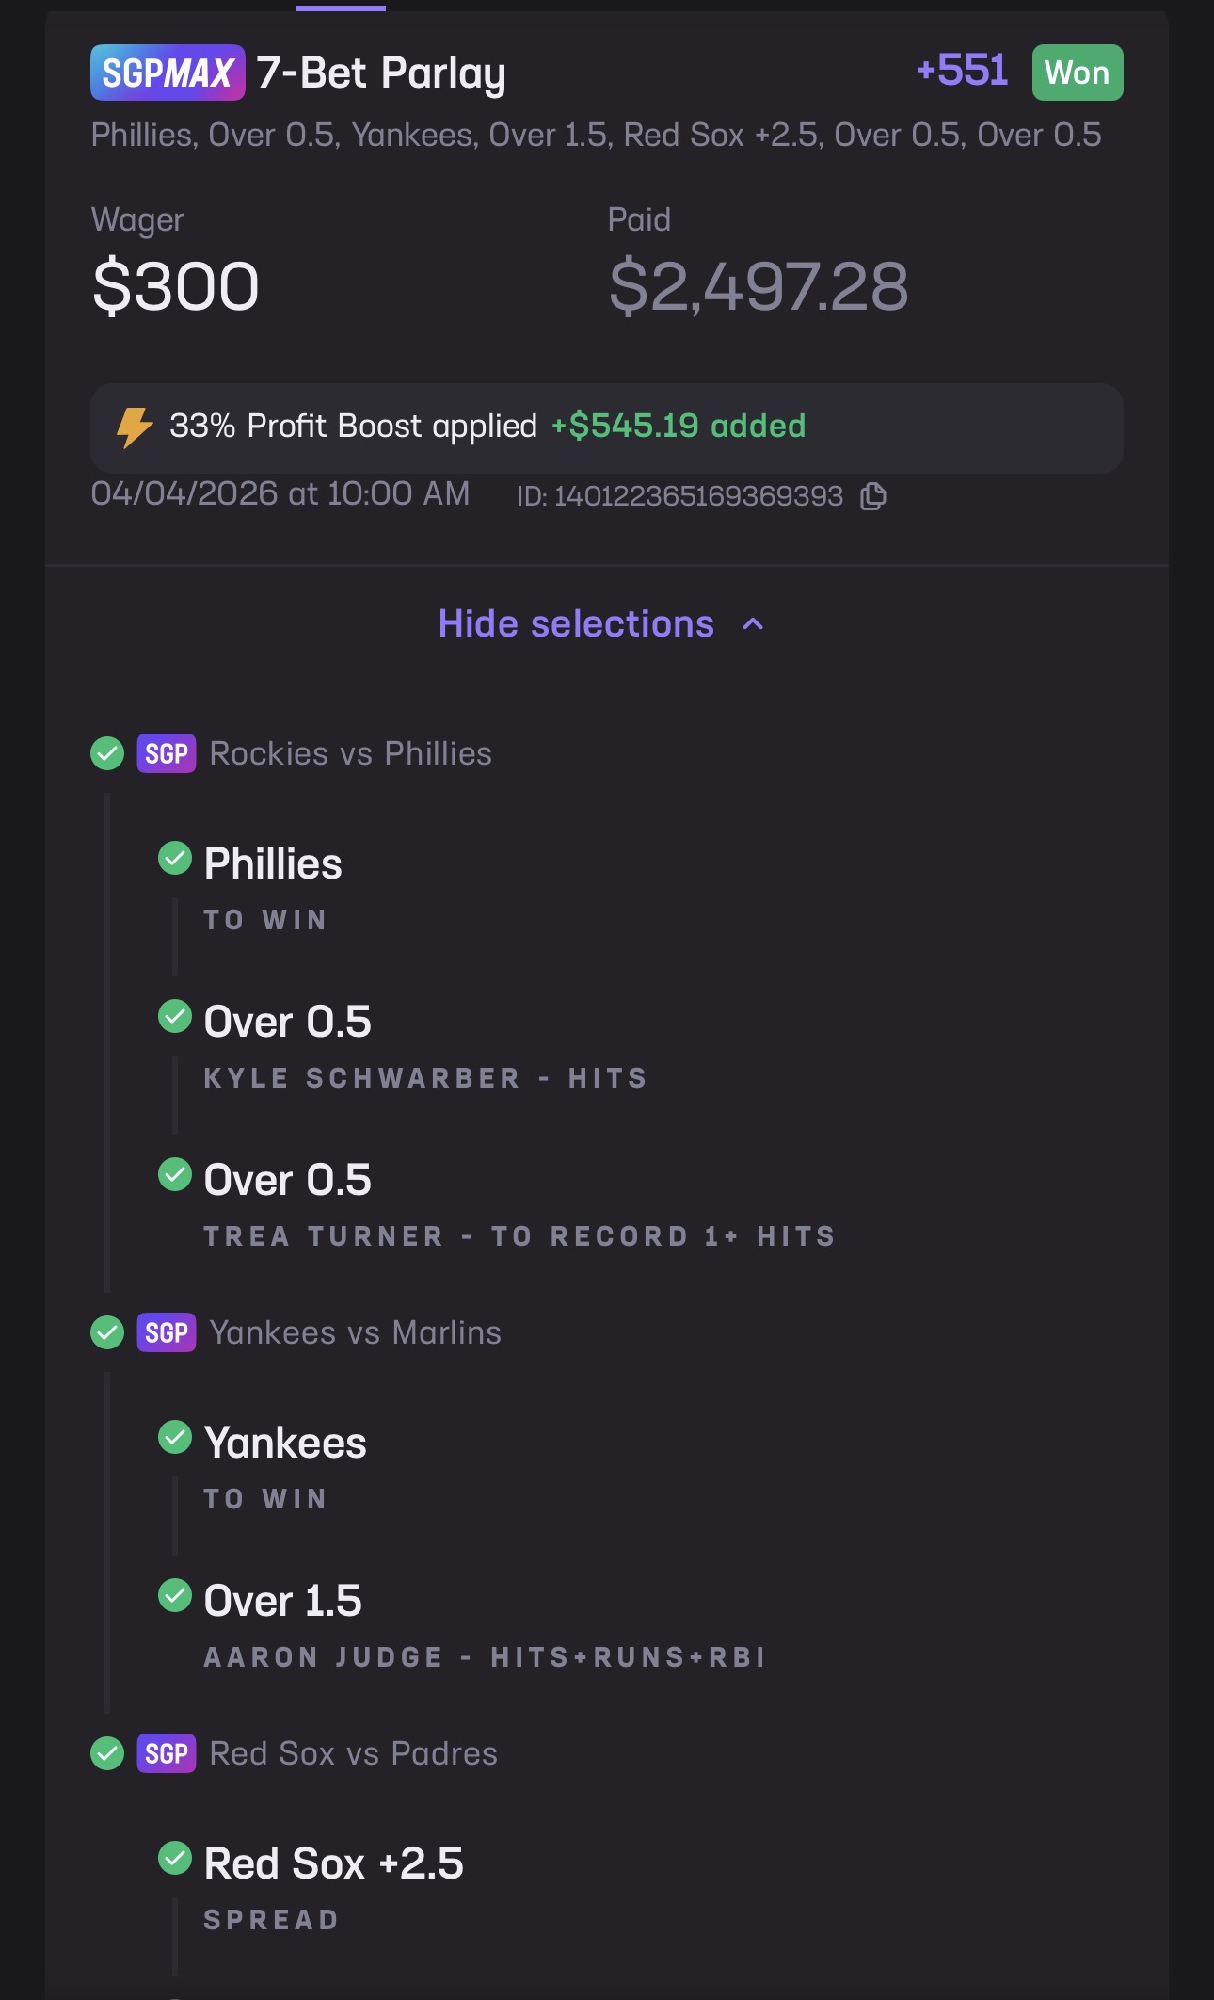
Task: Collapse the Yankees vs Marlins game group
Action: (355, 1332)
